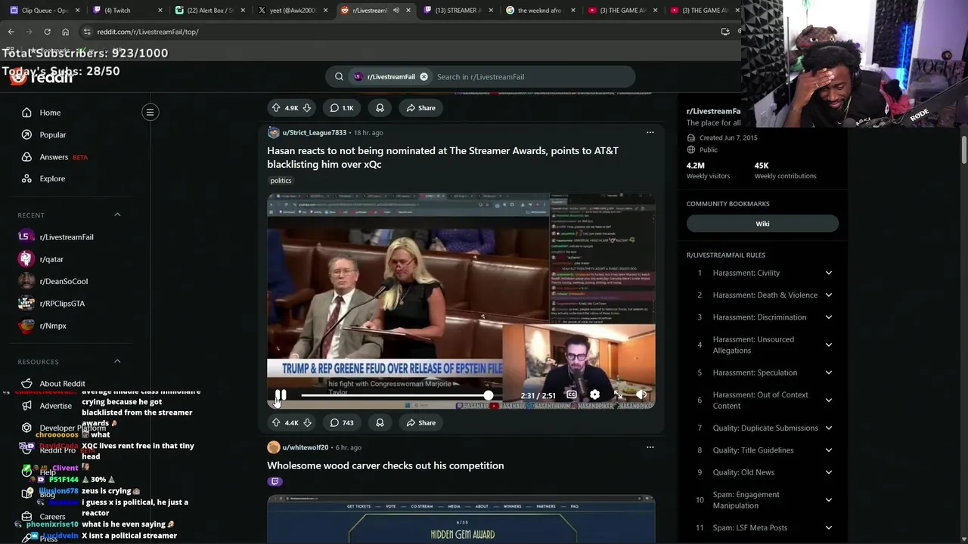Share the Hasan post
This screenshot has width=968, height=544.
pos(420,422)
